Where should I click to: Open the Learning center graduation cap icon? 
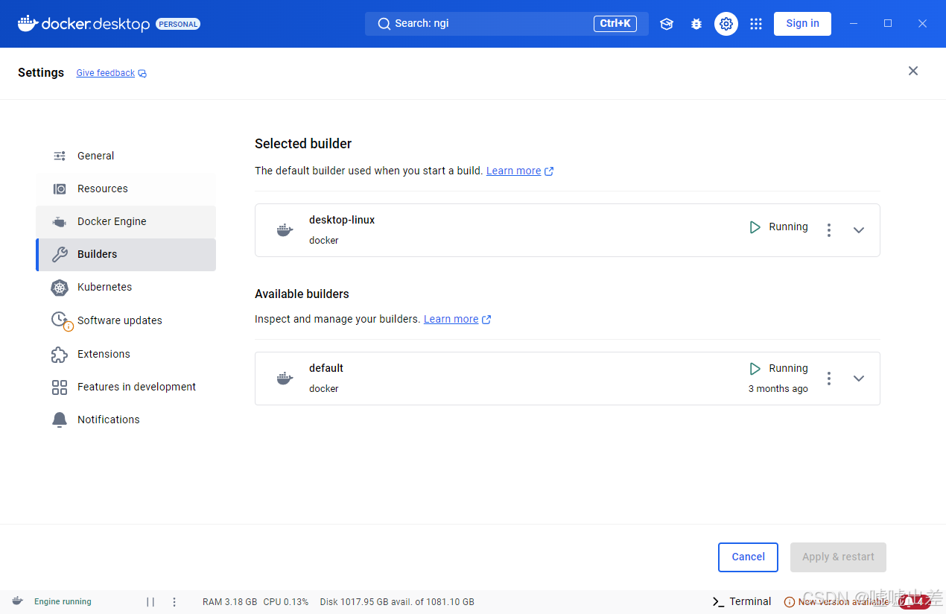667,24
